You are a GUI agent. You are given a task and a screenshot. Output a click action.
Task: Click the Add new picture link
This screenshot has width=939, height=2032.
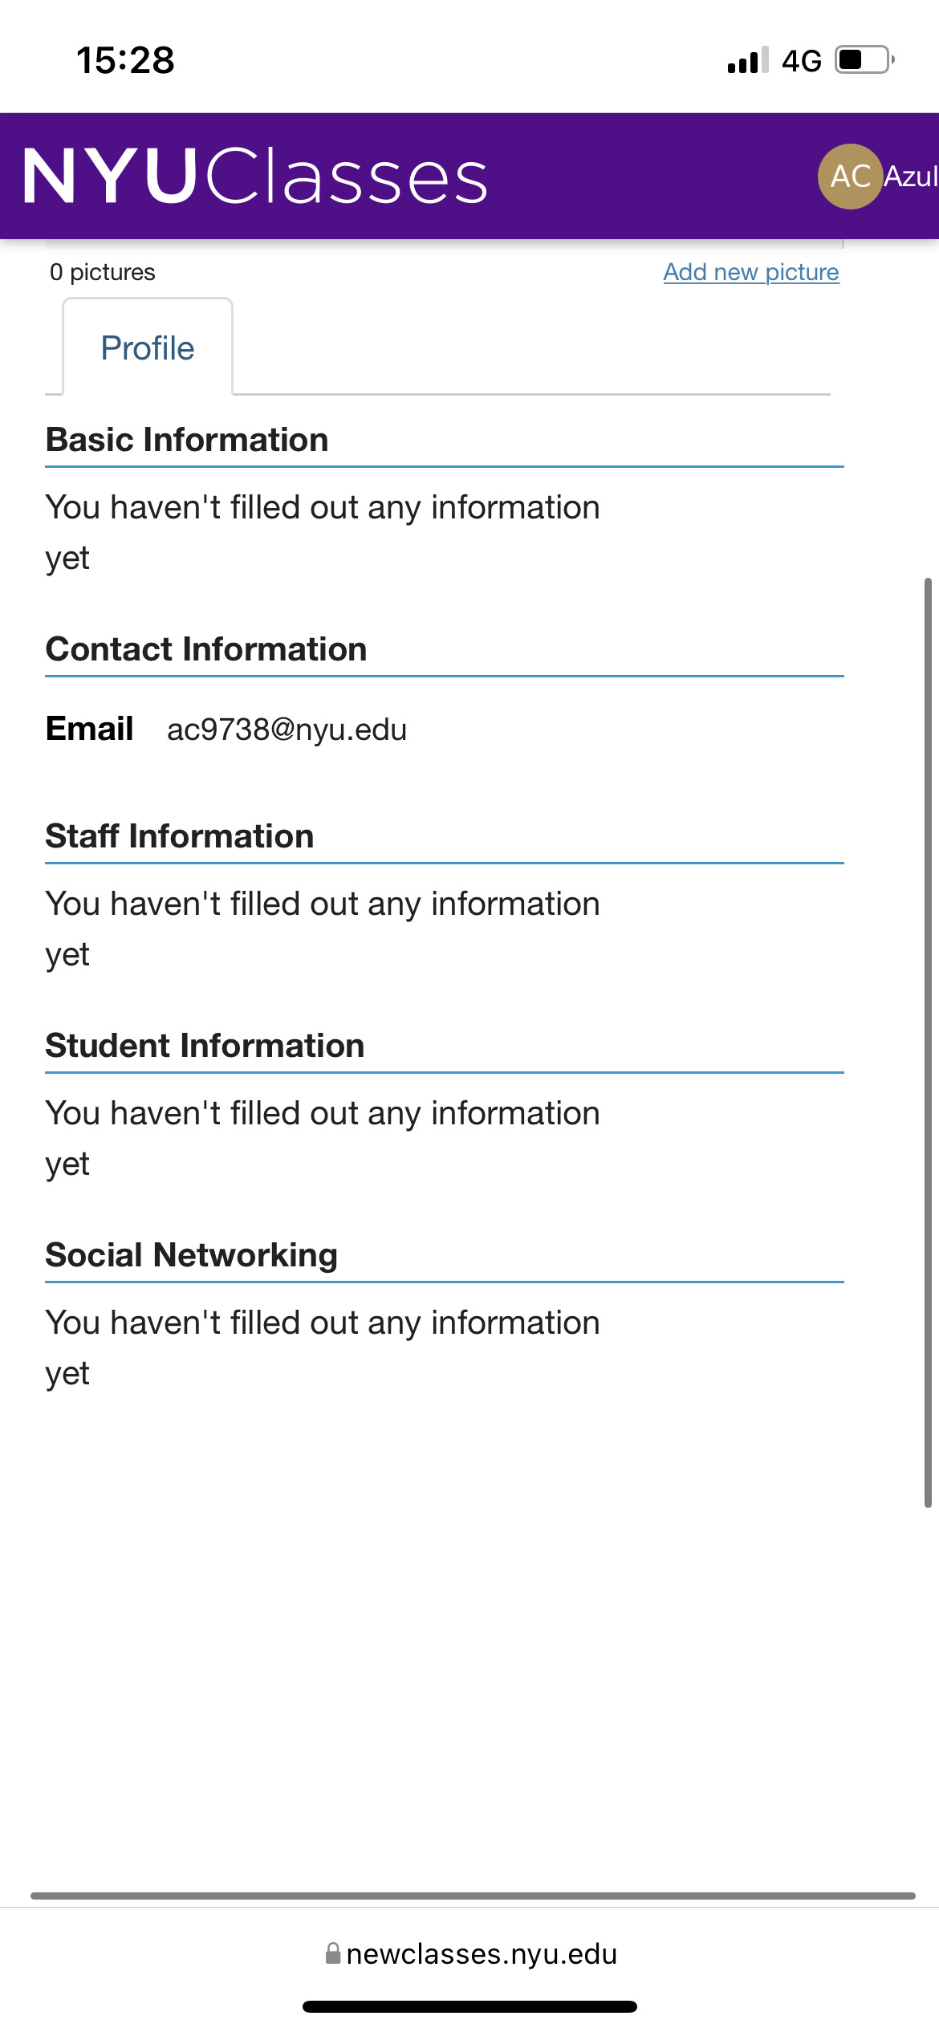point(750,272)
